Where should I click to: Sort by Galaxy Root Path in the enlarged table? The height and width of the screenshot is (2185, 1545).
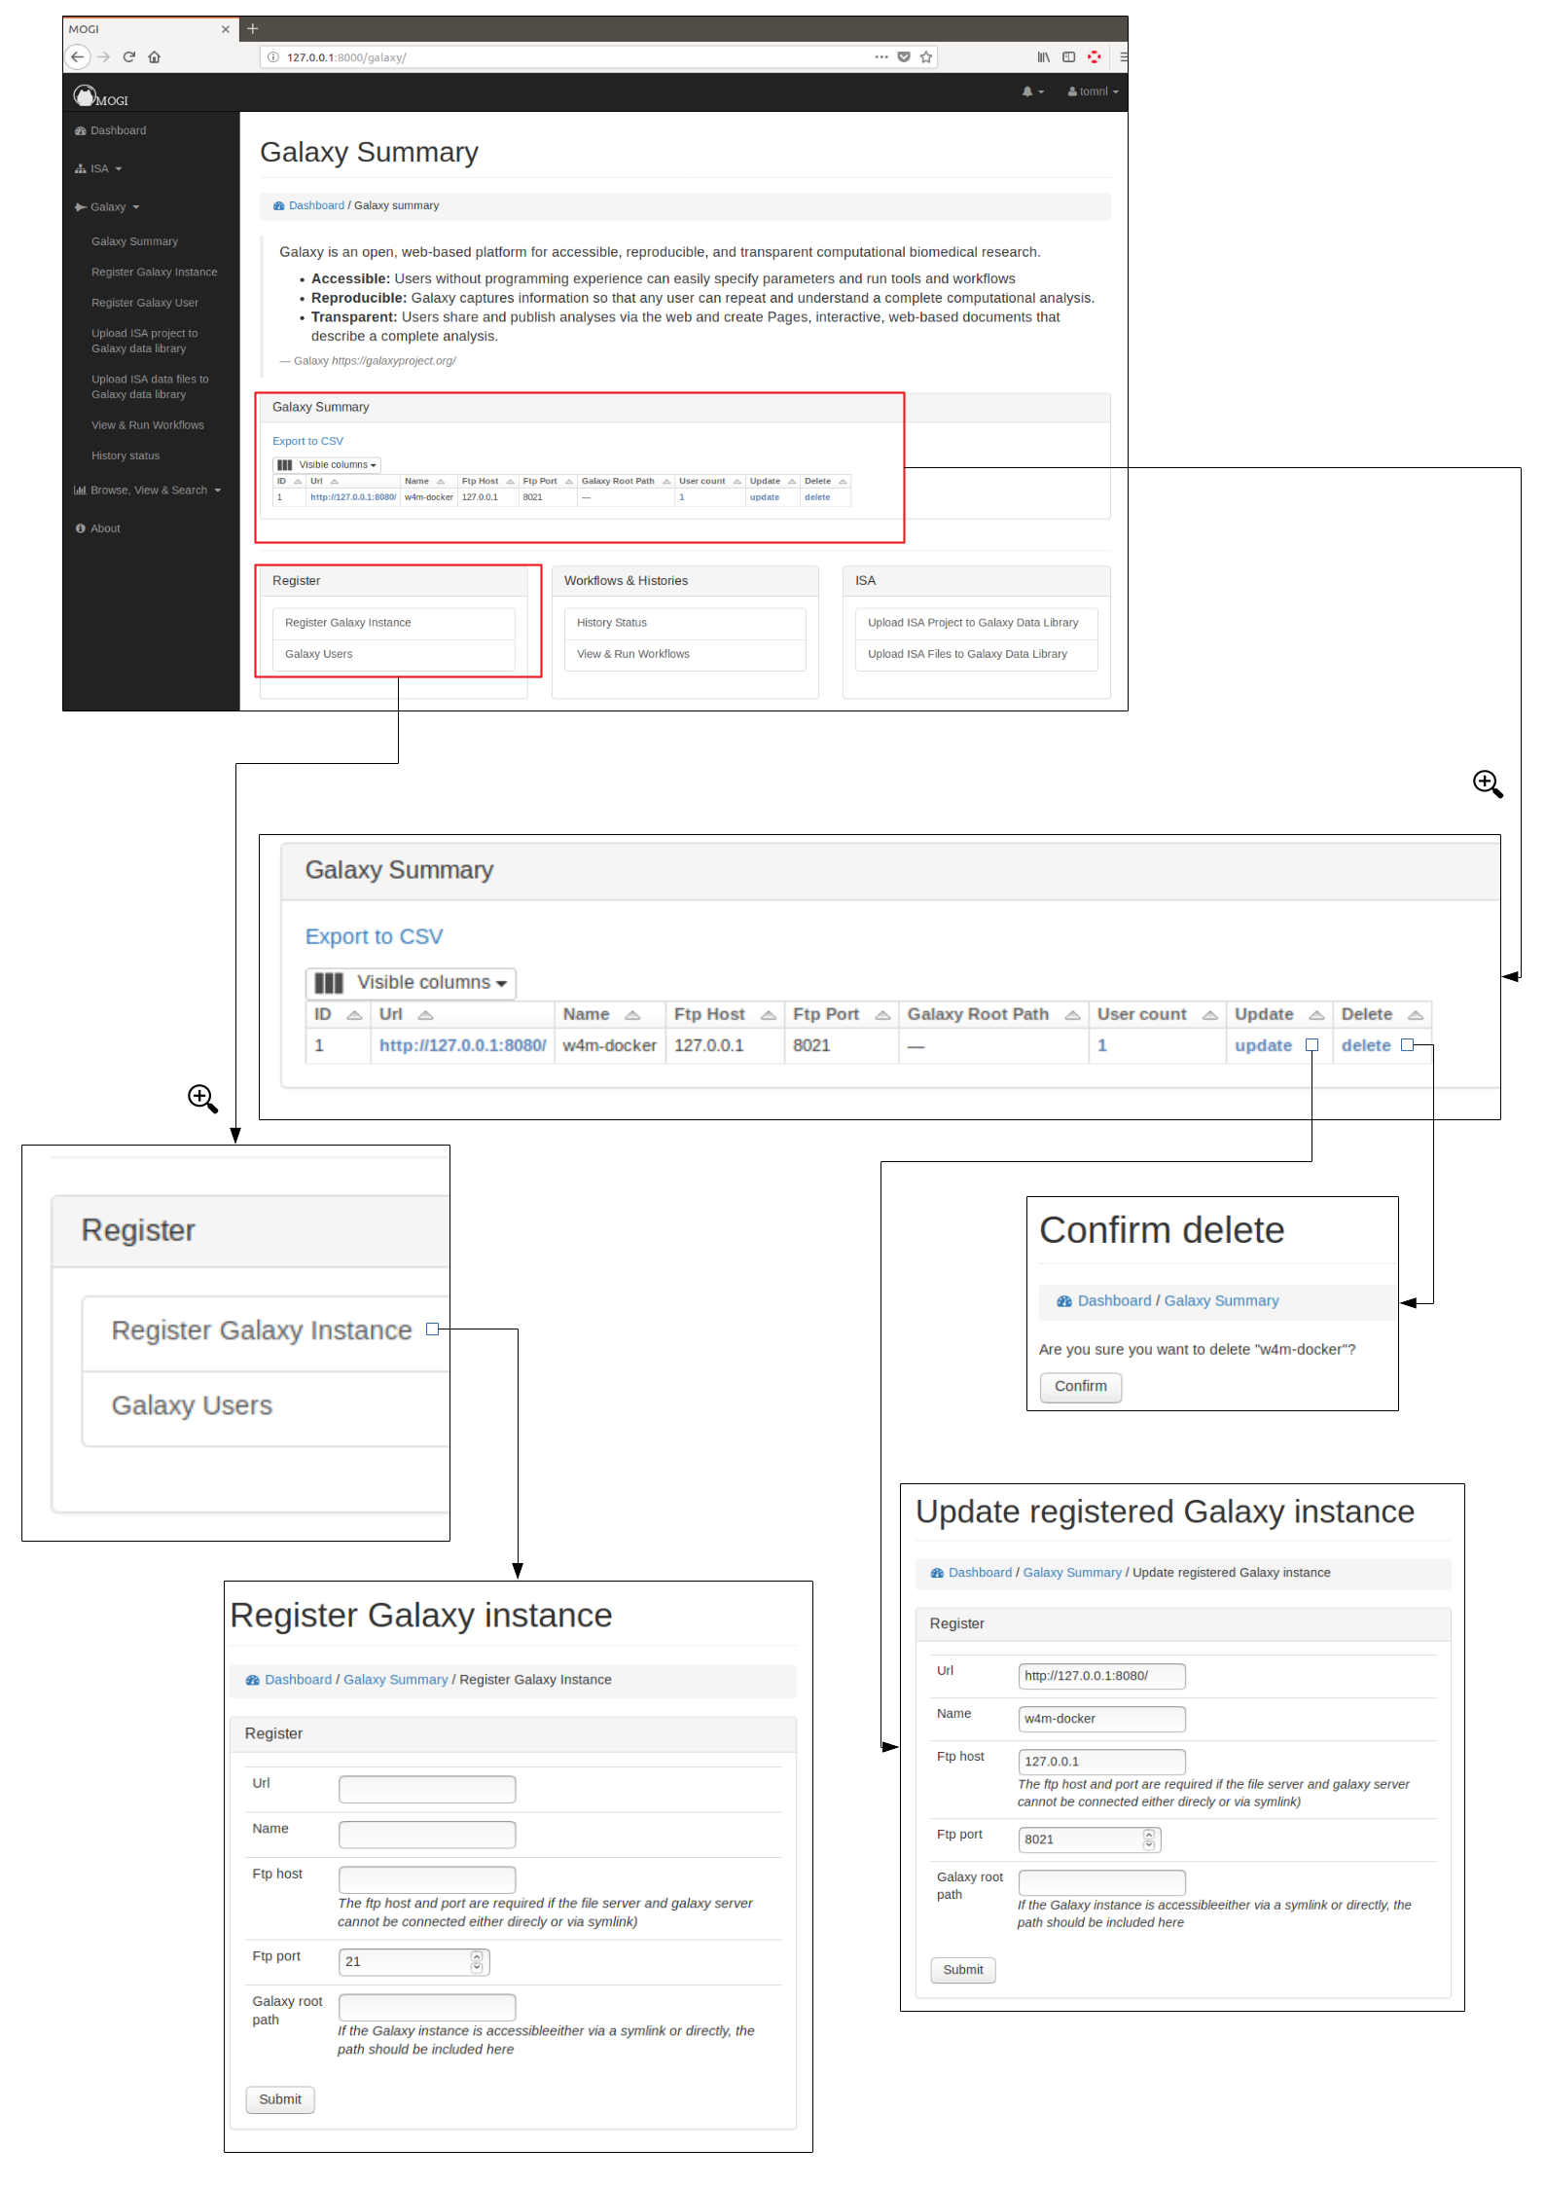pyautogui.click(x=993, y=1014)
